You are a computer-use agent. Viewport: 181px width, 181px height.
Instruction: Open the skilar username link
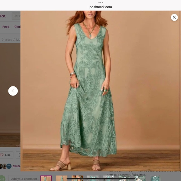[x=17, y=166]
